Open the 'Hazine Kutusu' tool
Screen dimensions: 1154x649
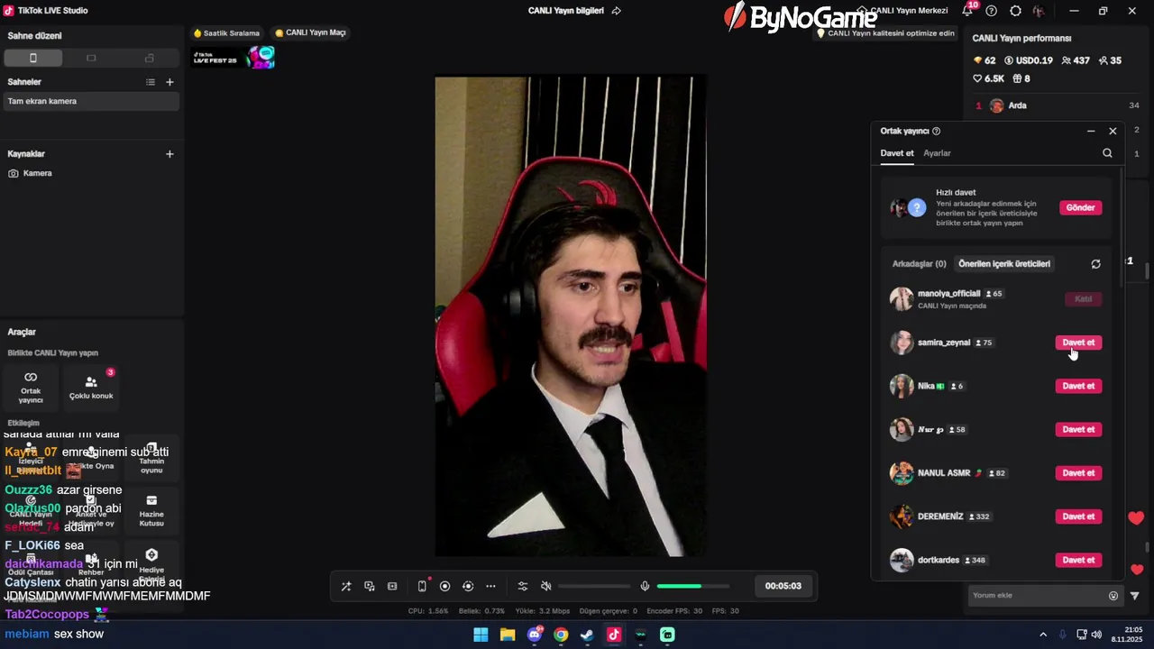pos(151,511)
